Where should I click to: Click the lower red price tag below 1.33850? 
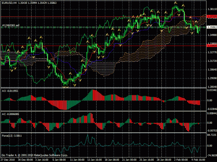[x=212, y=46]
